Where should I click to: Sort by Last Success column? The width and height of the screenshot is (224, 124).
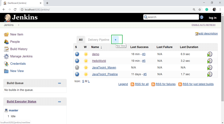(139, 47)
